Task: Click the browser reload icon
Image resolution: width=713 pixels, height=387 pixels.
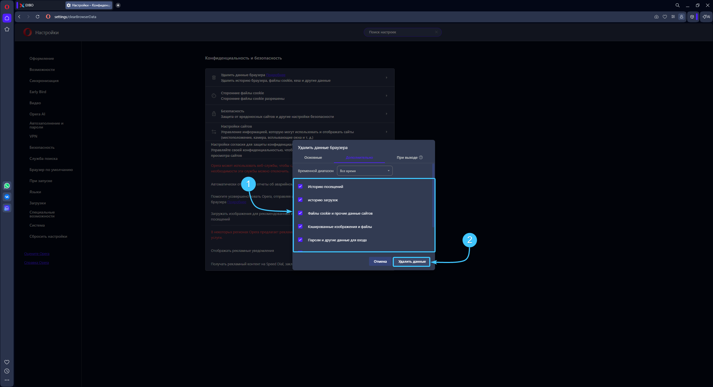Action: click(38, 17)
